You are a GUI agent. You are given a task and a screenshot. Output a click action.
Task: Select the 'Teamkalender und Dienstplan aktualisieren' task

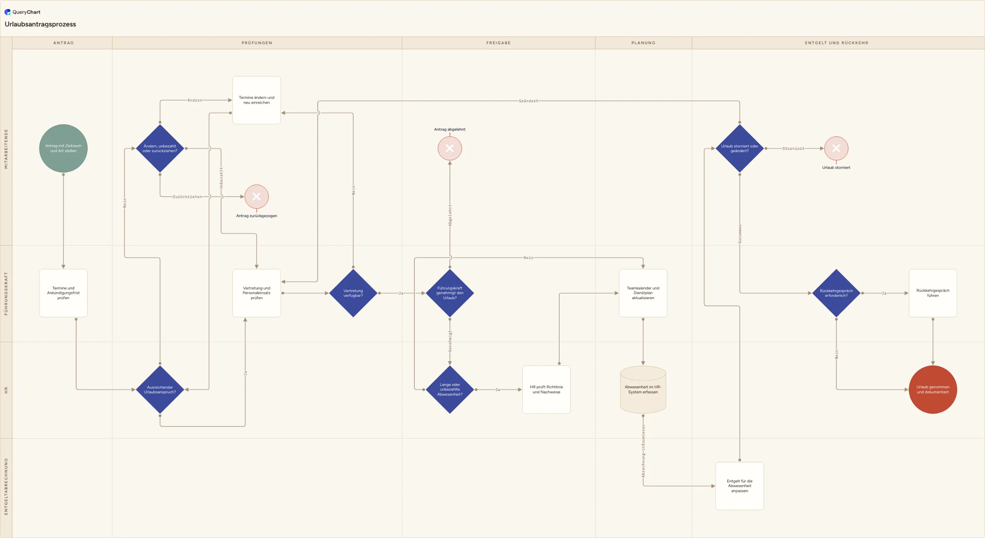[643, 293]
